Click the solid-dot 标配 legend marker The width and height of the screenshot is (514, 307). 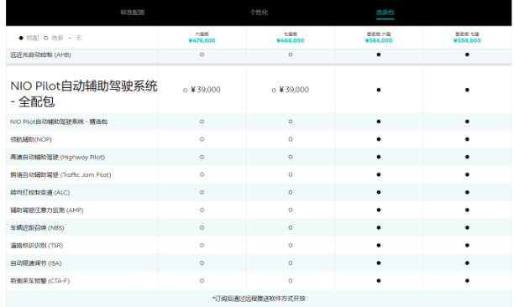pyautogui.click(x=21, y=38)
